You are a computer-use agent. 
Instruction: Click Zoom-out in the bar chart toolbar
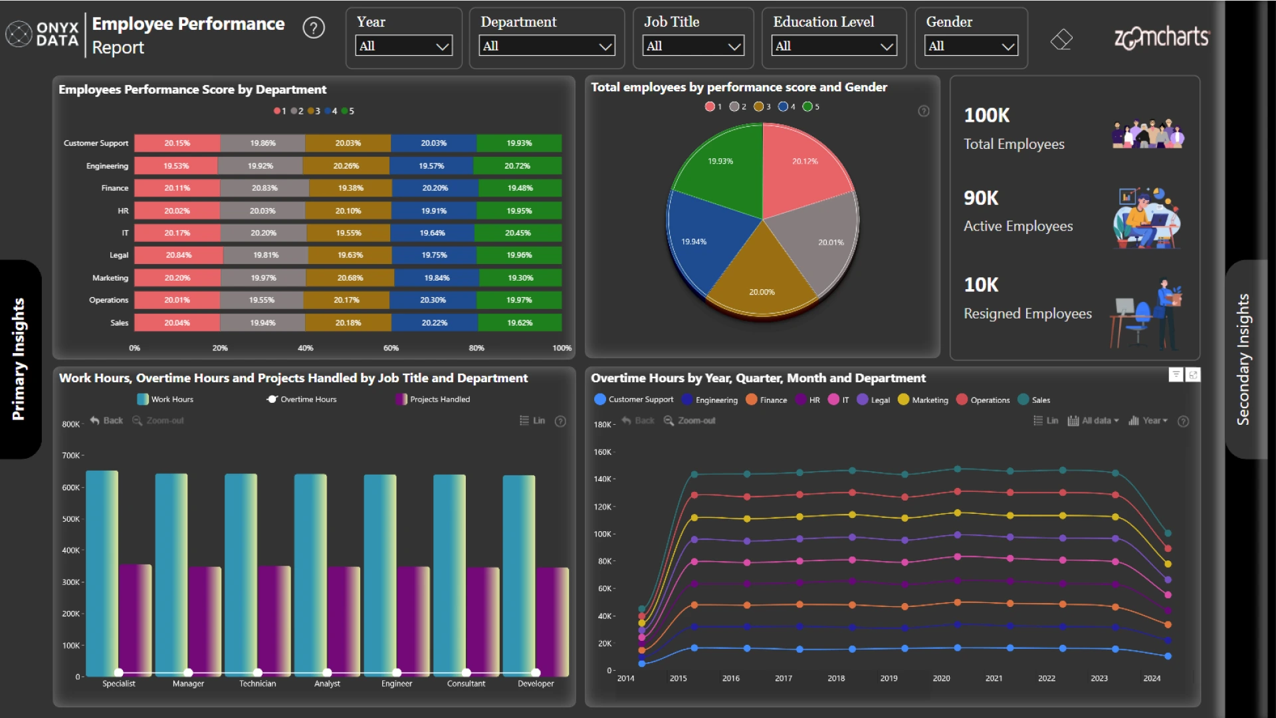click(x=158, y=420)
